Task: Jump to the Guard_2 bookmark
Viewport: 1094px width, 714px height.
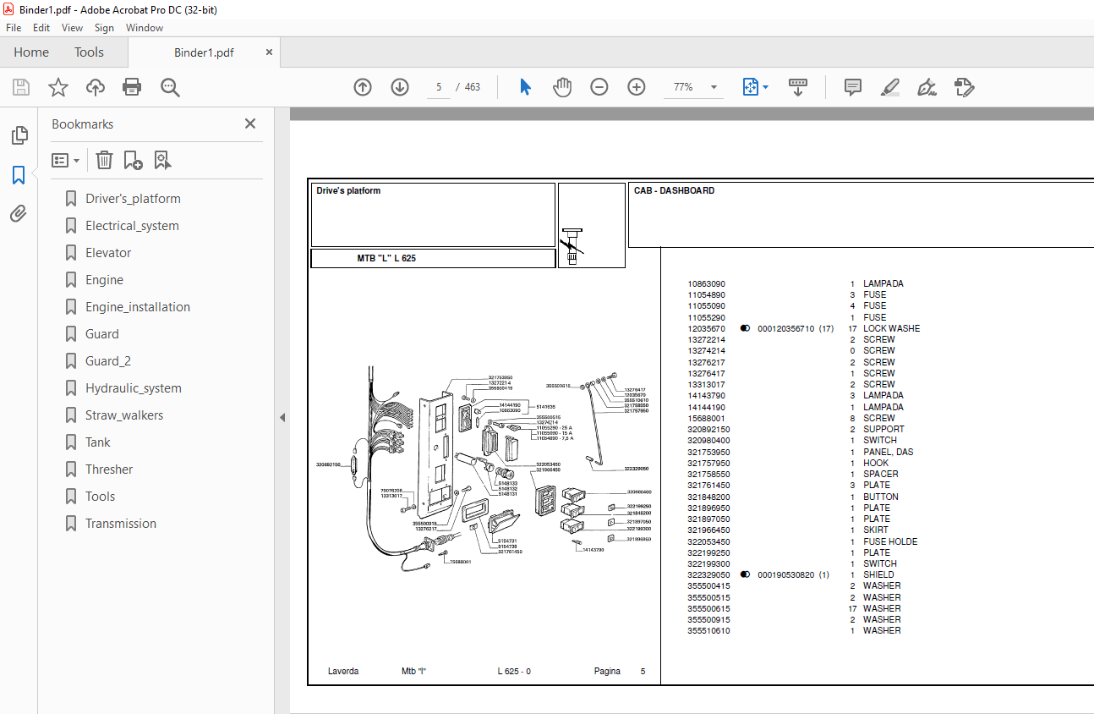Action: [108, 361]
